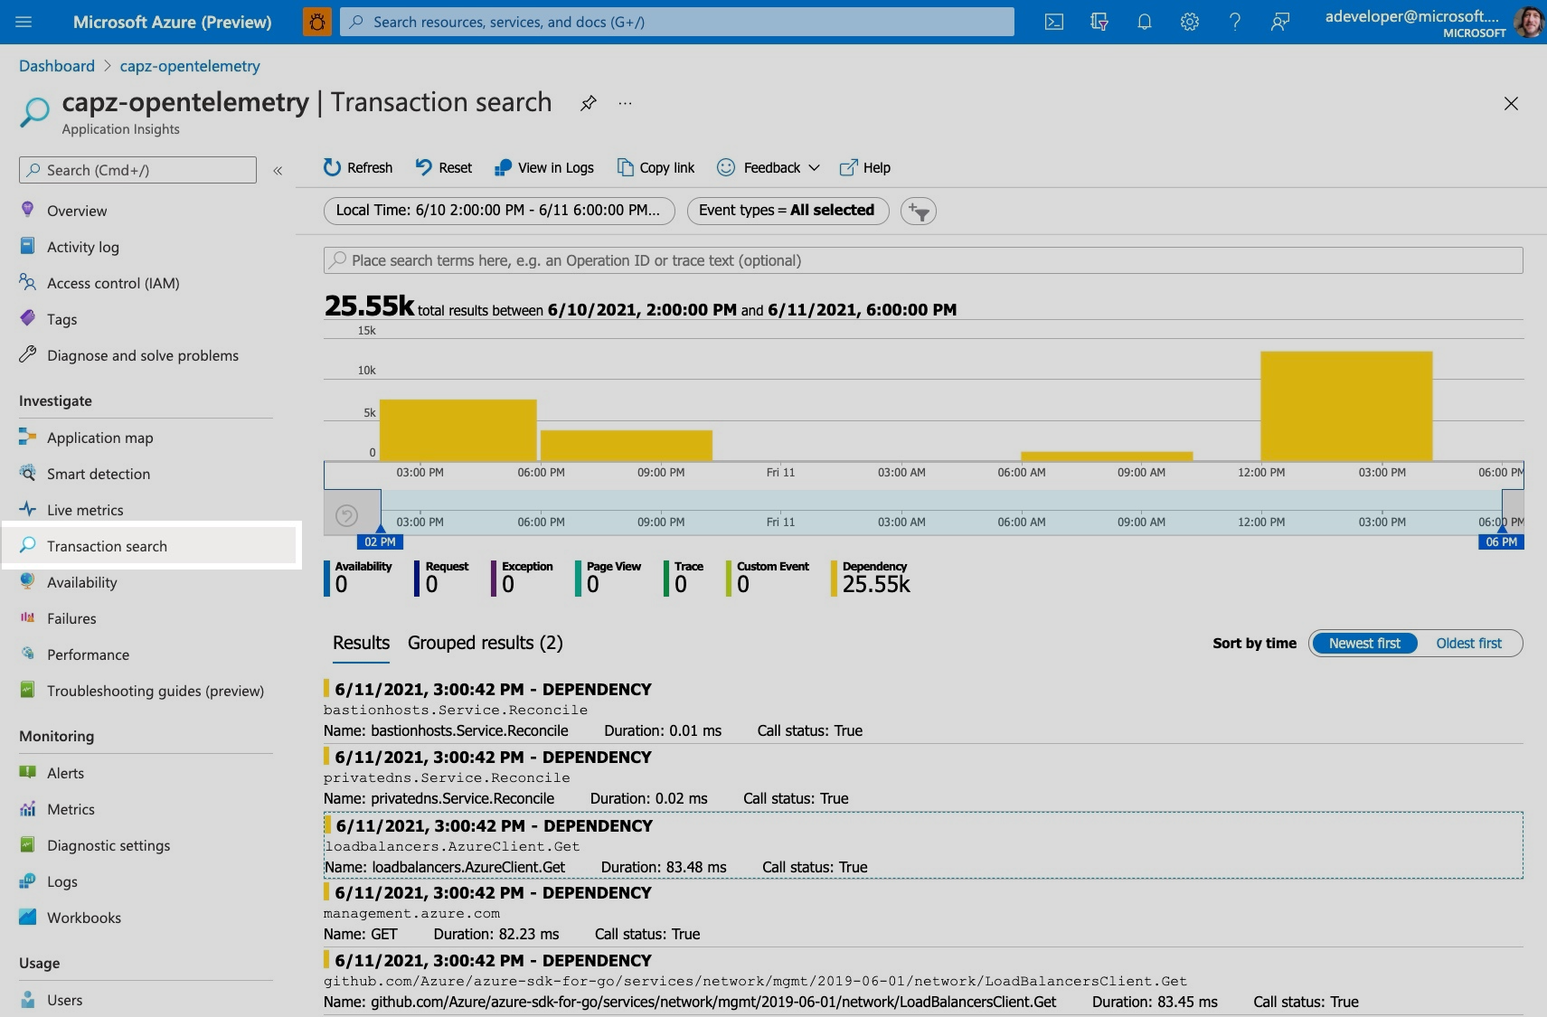Click the tallest 12:00 PM chart bar
1547x1017 pixels.
click(1346, 406)
